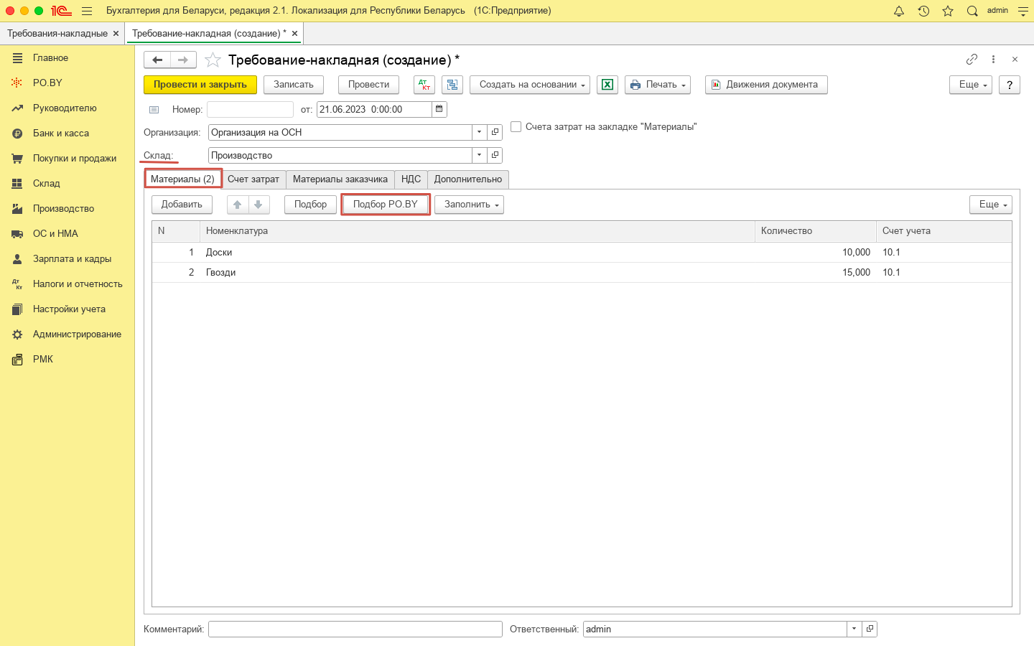
Task: Switch to the Дополнительно tab
Action: click(x=468, y=179)
